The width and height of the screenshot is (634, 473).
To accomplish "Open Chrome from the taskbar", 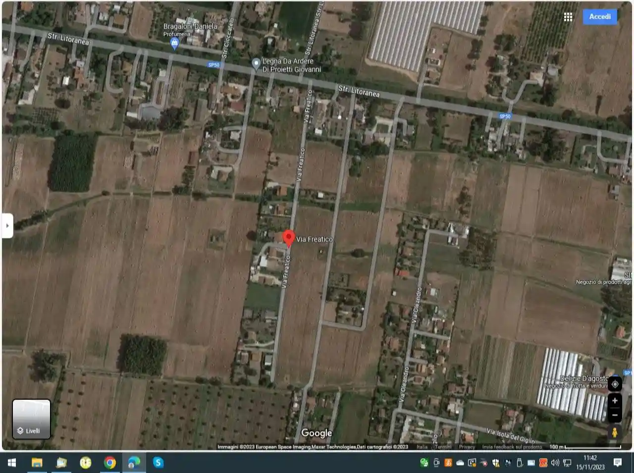I will 110,463.
